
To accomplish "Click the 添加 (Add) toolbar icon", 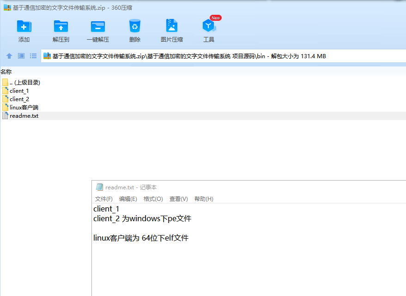I will (x=24, y=26).
